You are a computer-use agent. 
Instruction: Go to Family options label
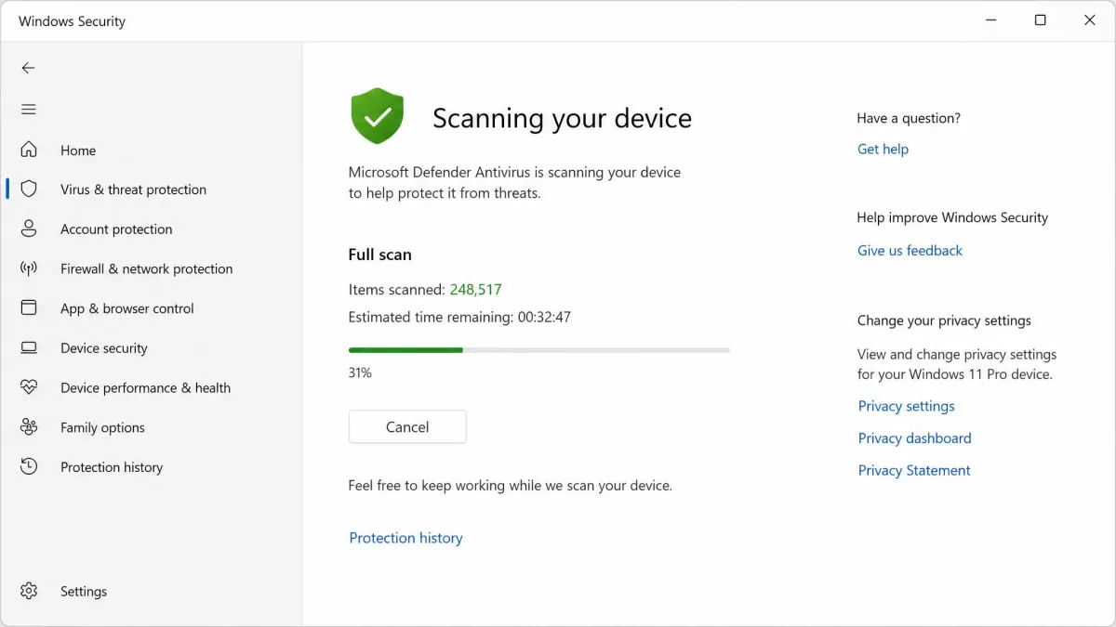pyautogui.click(x=102, y=428)
